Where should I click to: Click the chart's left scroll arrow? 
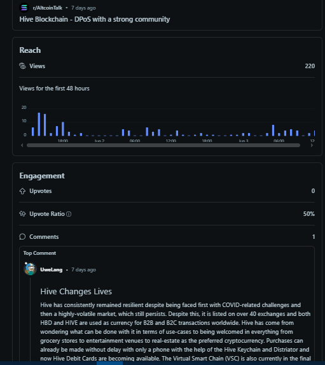tap(22, 145)
